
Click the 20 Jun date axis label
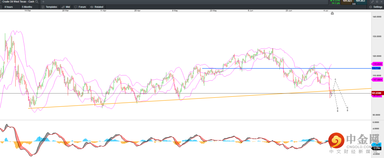pyautogui.click(x=289, y=11)
